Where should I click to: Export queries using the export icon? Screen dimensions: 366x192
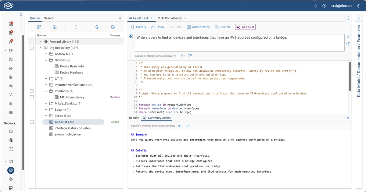point(113,27)
